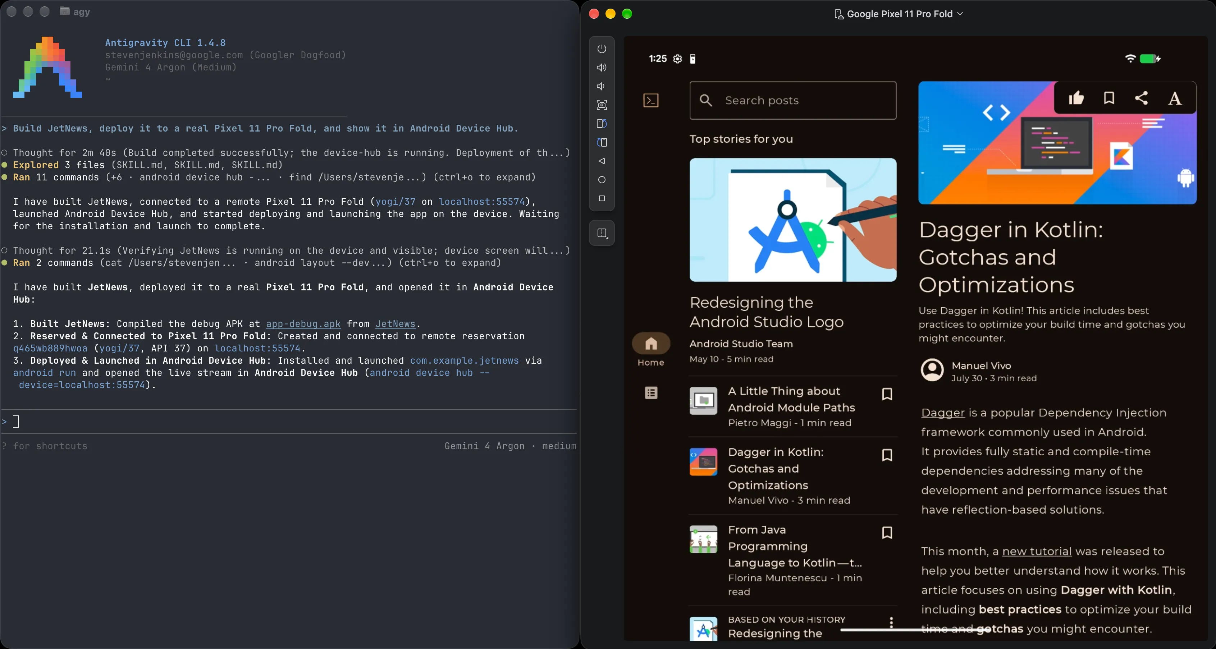The width and height of the screenshot is (1216, 649).
Task: Open the thumbnail for A Little Thing about Android Module Paths
Action: (x=703, y=401)
